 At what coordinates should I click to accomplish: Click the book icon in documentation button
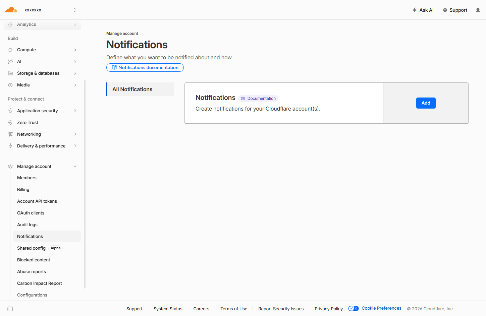pyautogui.click(x=114, y=67)
